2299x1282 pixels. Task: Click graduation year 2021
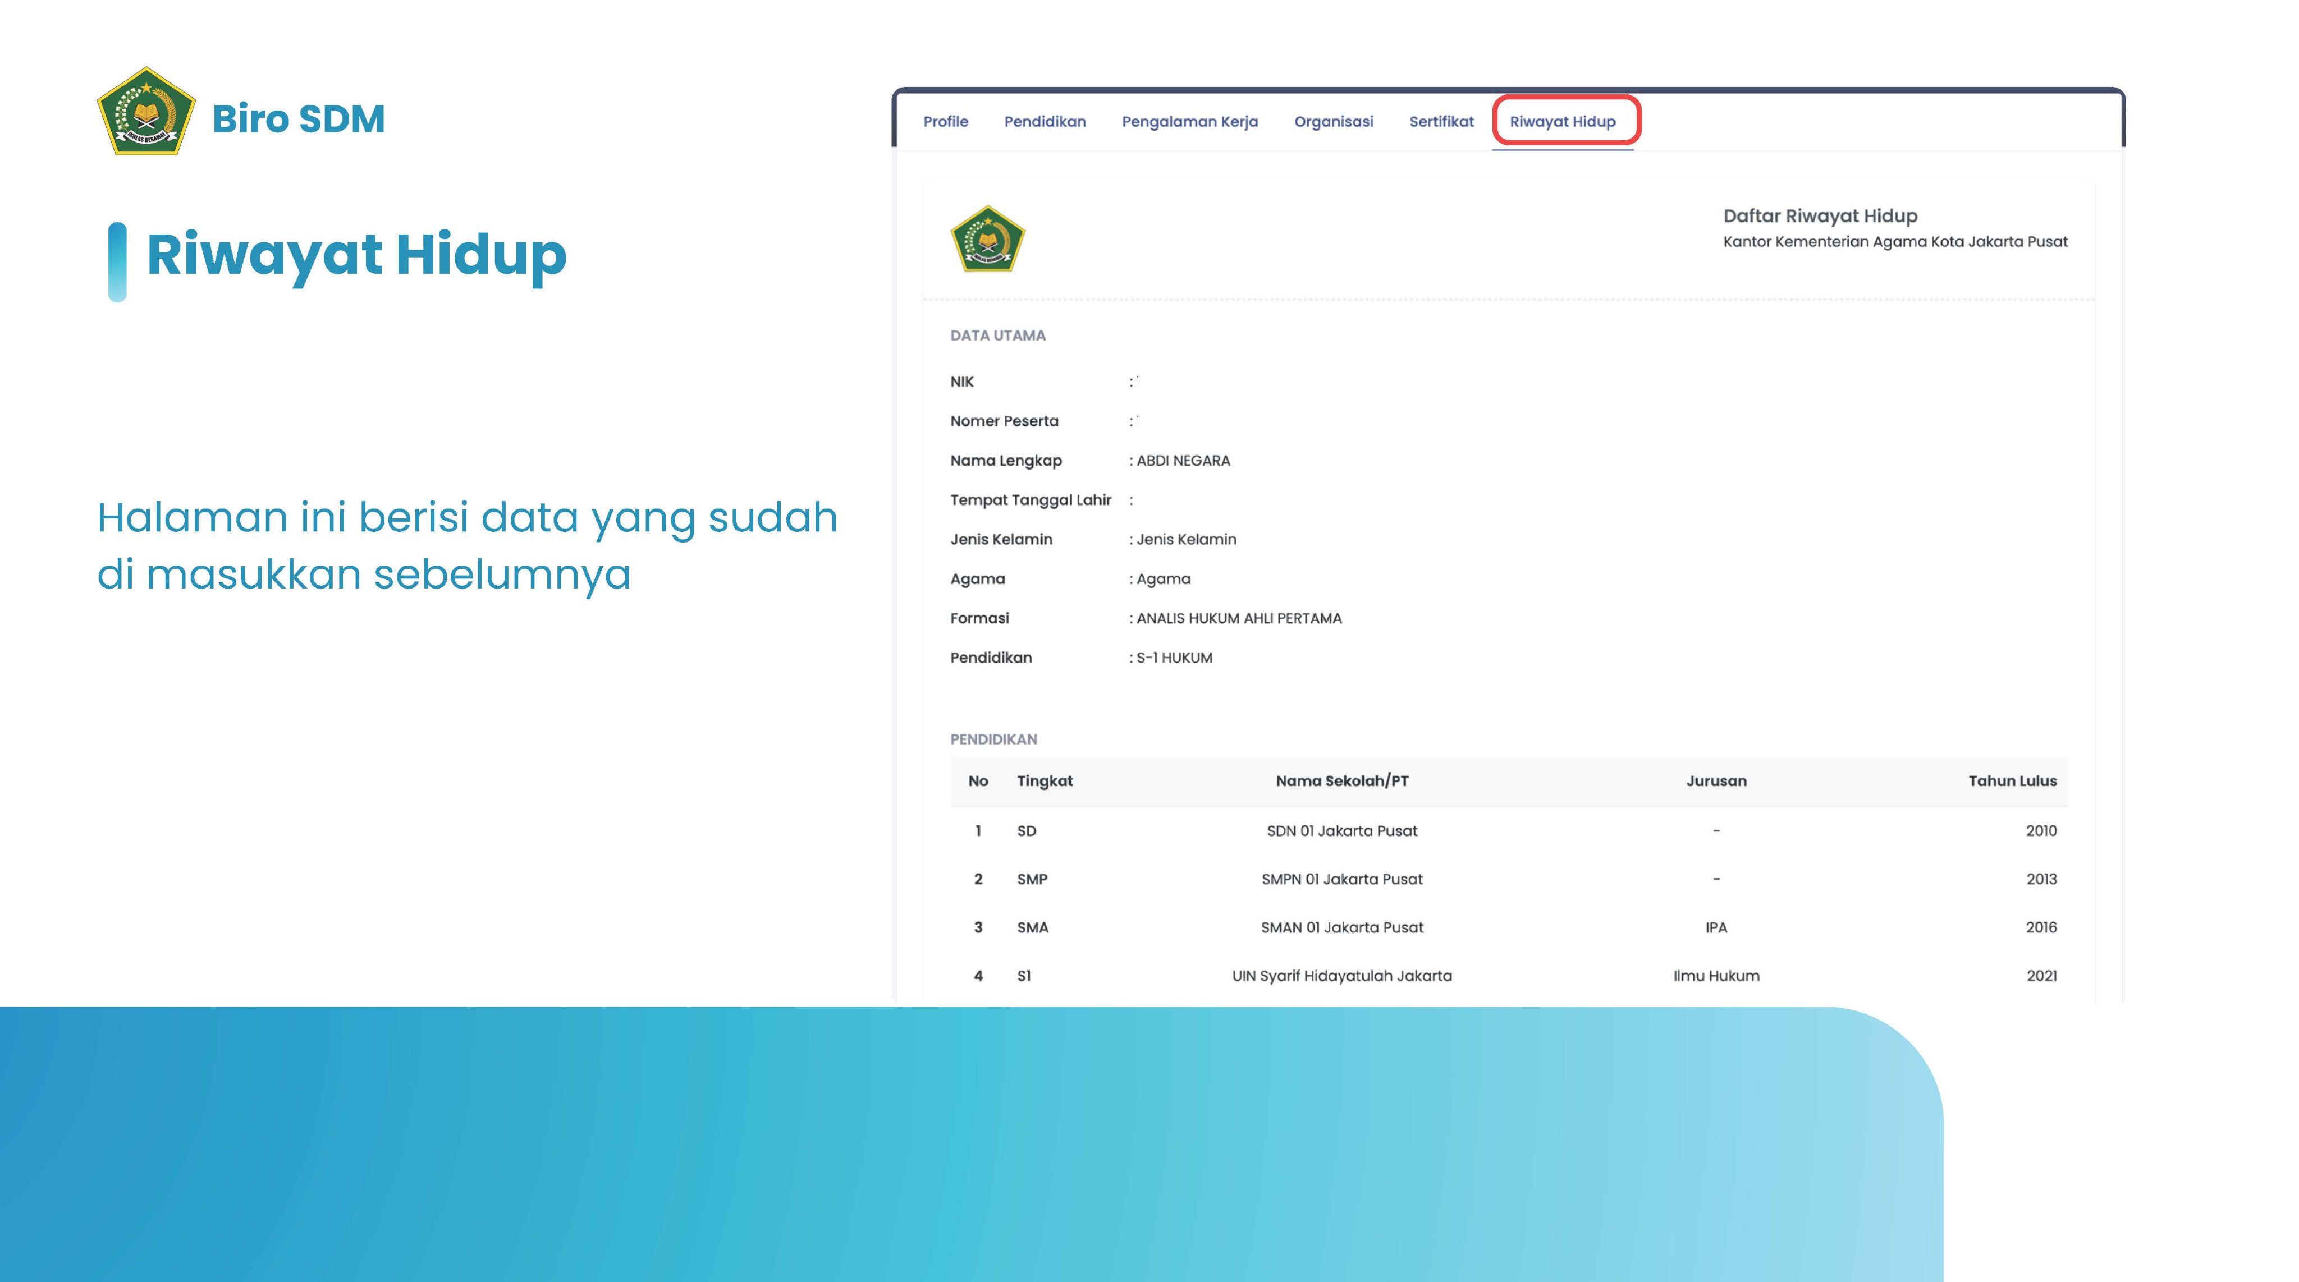click(x=2041, y=976)
